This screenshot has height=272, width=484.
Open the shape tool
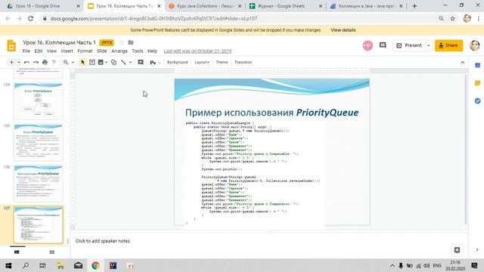pyautogui.click(x=113, y=62)
